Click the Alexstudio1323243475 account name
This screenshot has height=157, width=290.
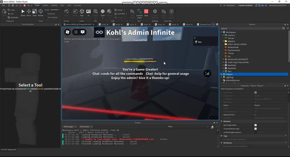point(278,5)
